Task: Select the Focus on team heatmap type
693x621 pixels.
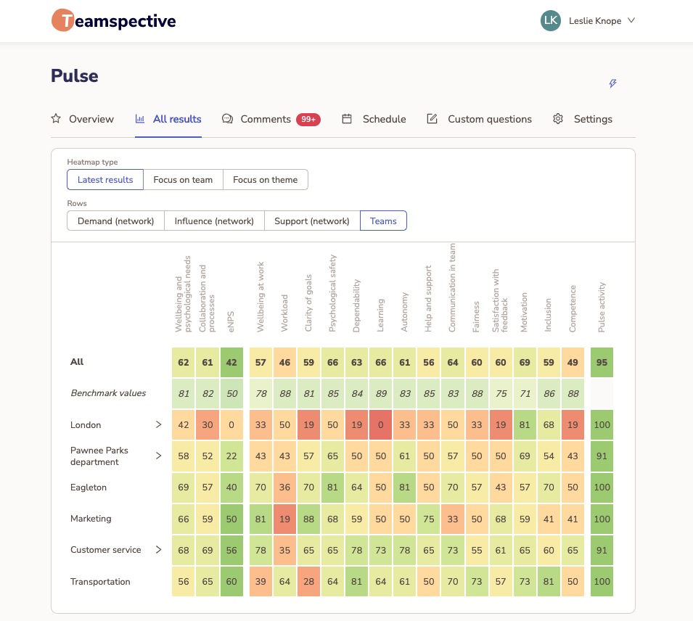Action: tap(183, 179)
